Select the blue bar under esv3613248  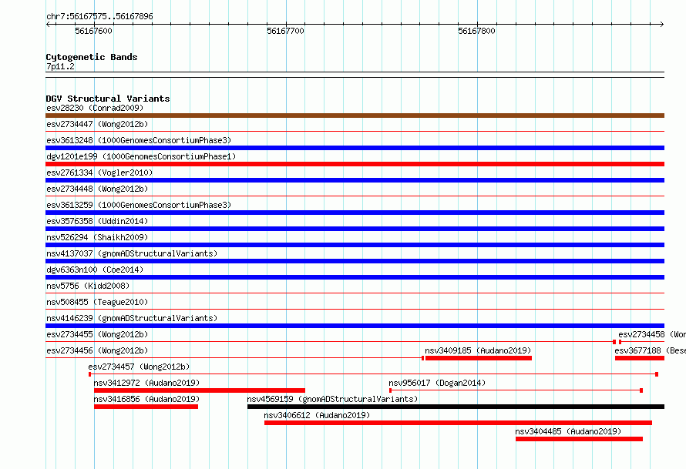[355, 148]
